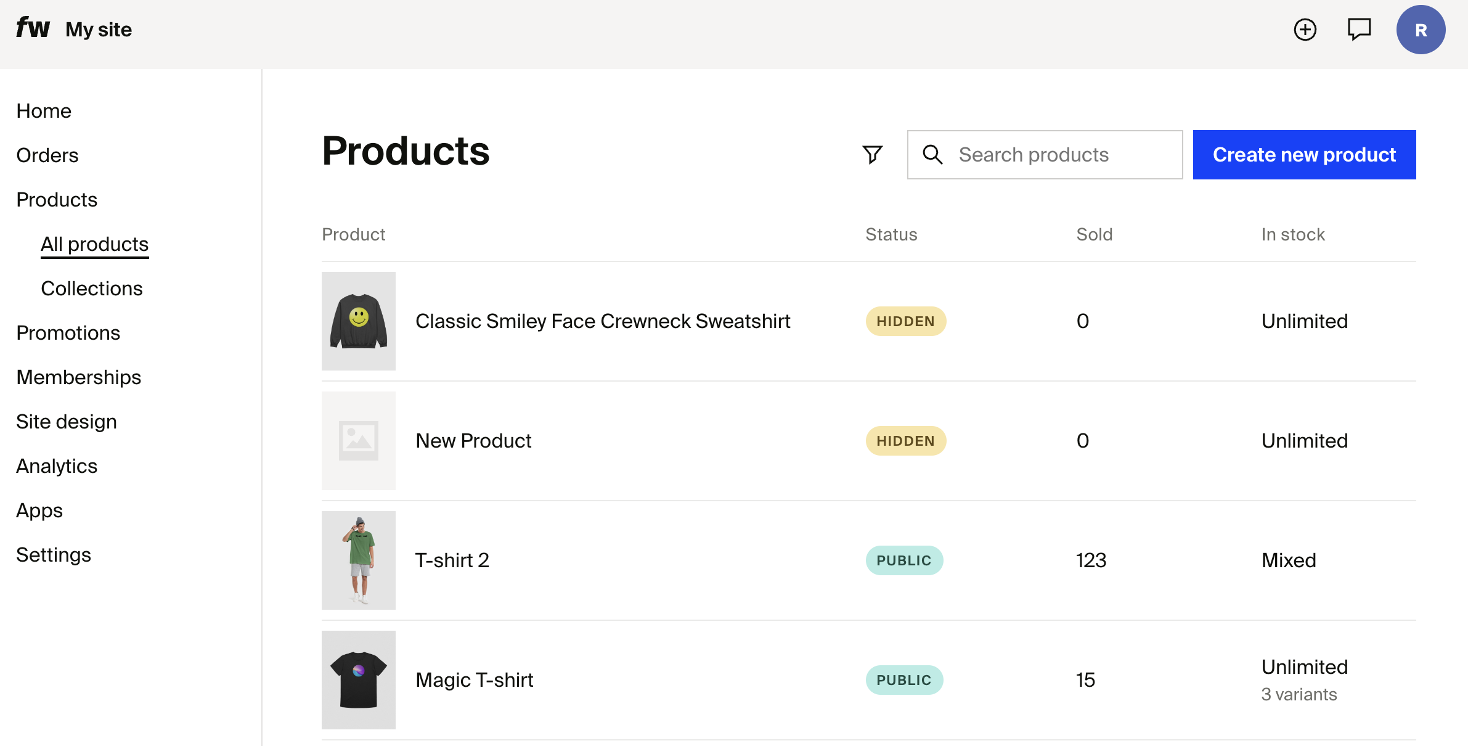Viewport: 1468px width, 746px height.
Task: Open the Classic Smiley Face Crewneck Sweatshirt product
Action: (x=603, y=321)
